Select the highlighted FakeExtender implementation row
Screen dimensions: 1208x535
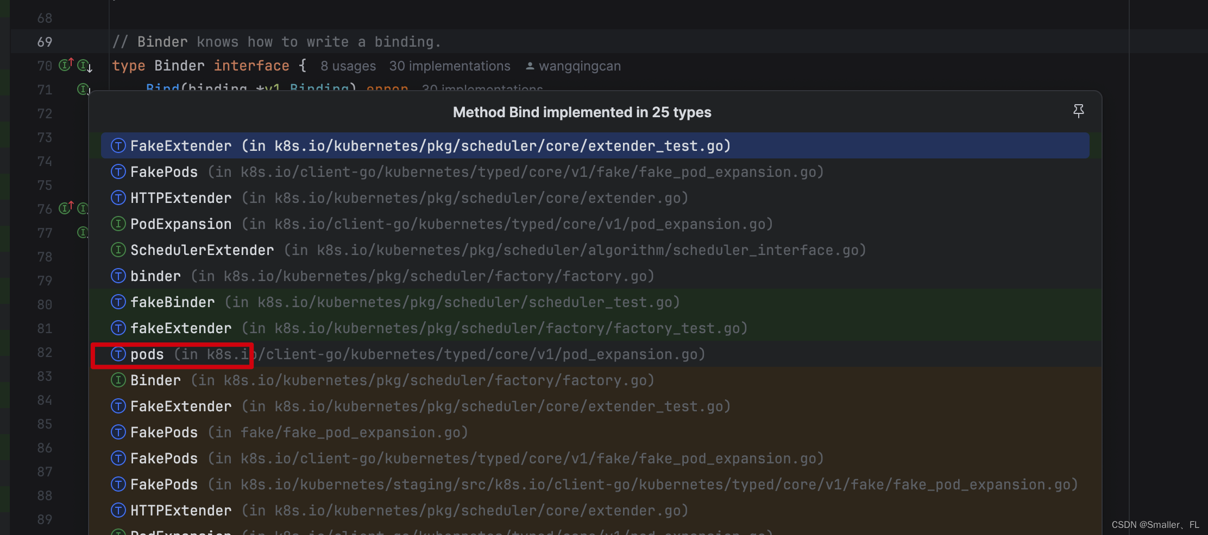tap(595, 145)
